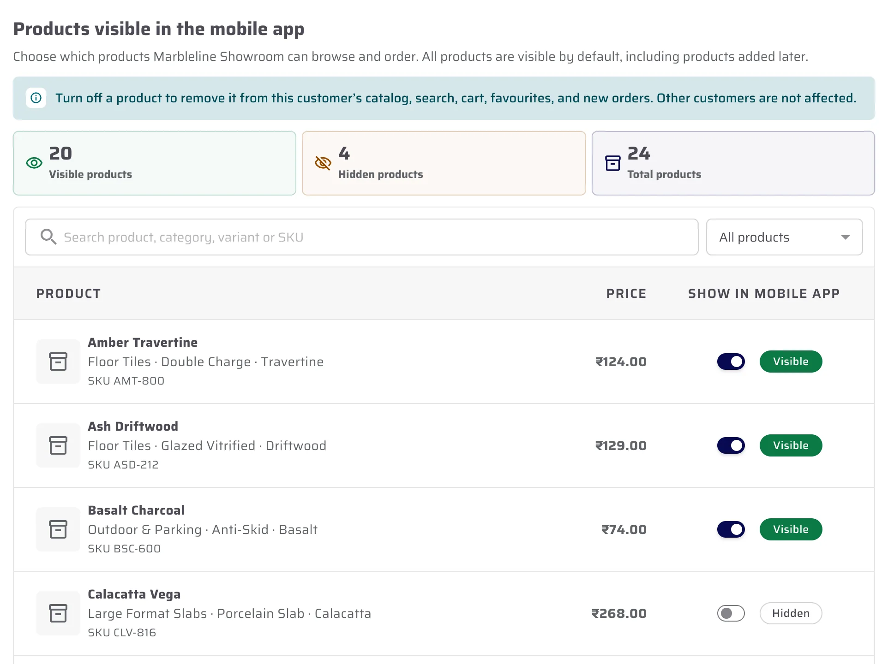
Task: Click the eye icon on Visible products card
Action: pos(34,163)
